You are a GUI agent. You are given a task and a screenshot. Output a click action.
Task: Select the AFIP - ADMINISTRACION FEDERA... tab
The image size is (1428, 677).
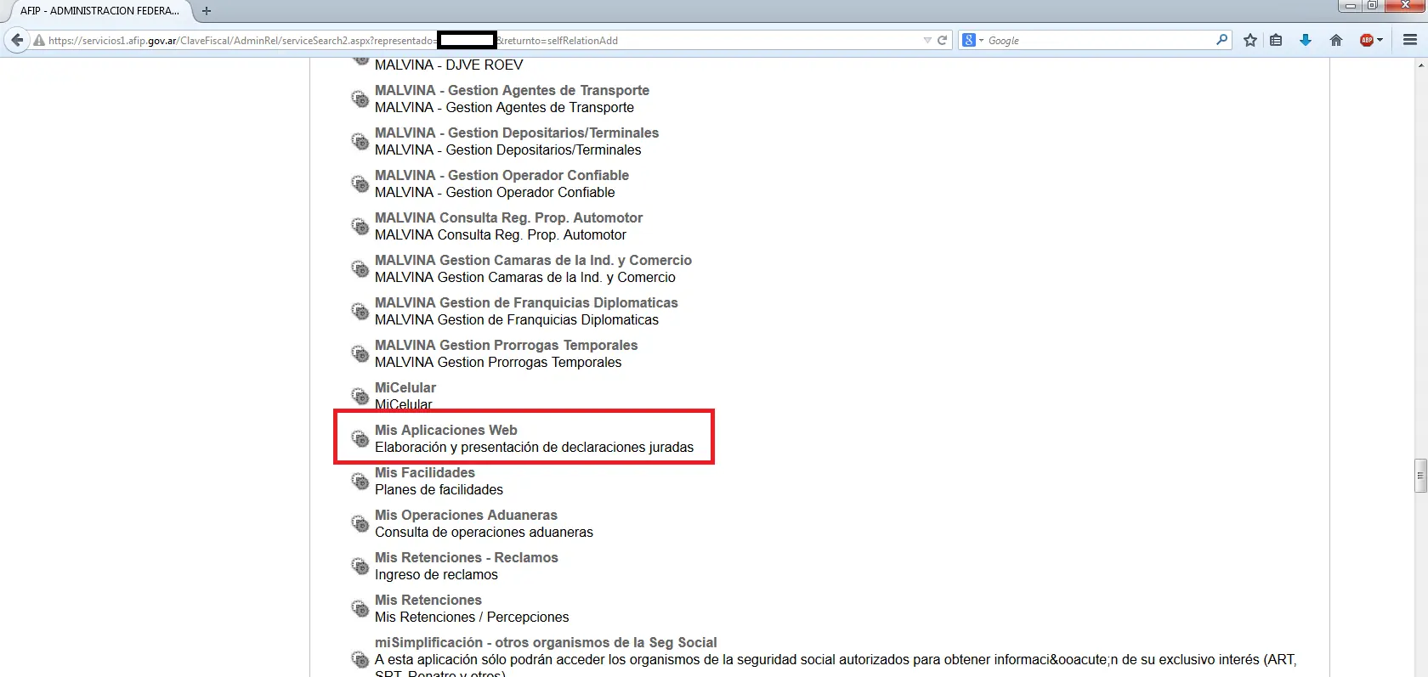tap(98, 11)
